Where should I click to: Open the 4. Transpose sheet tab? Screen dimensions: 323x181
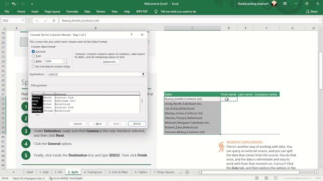tap(93, 172)
